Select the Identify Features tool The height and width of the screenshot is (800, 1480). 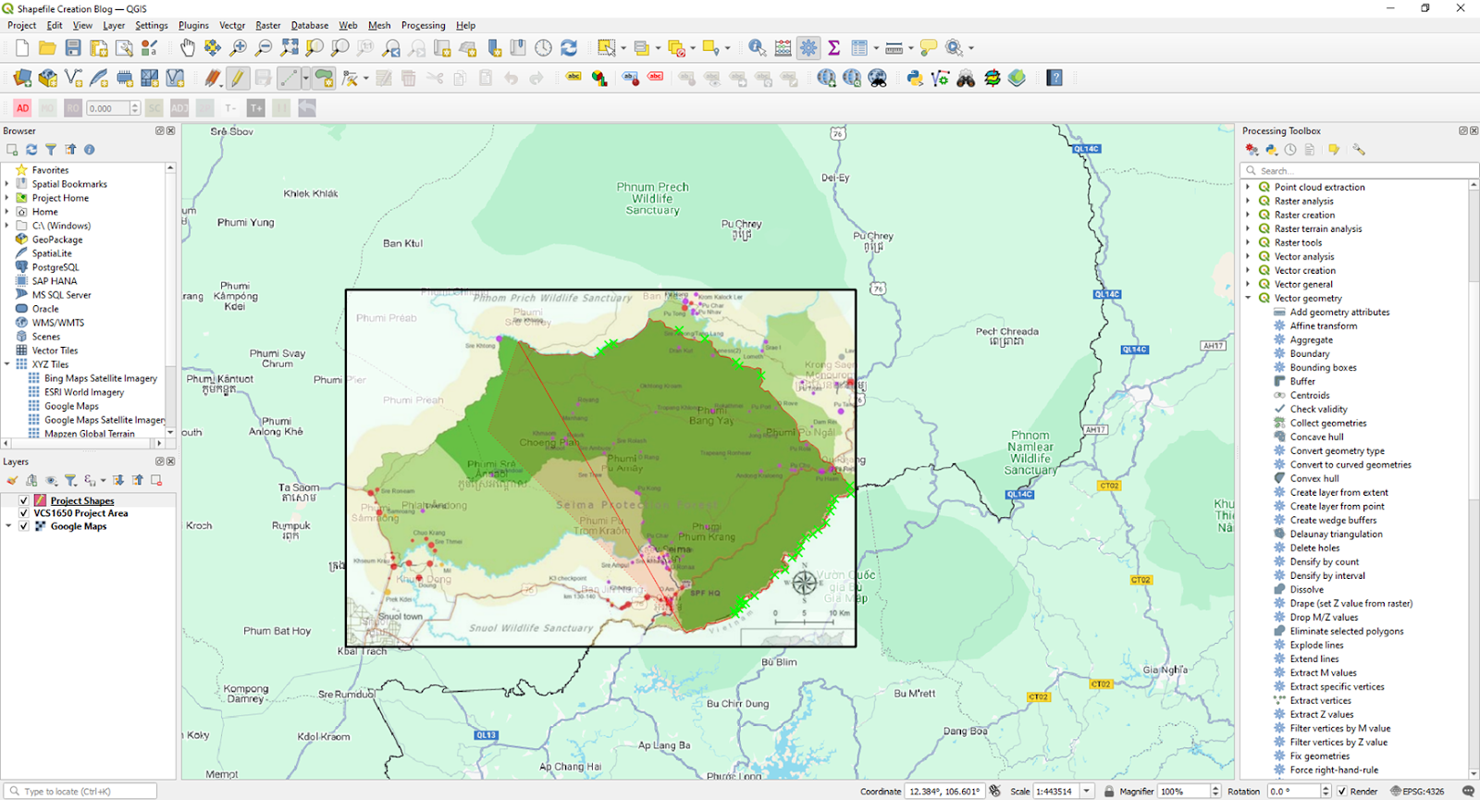tap(758, 48)
